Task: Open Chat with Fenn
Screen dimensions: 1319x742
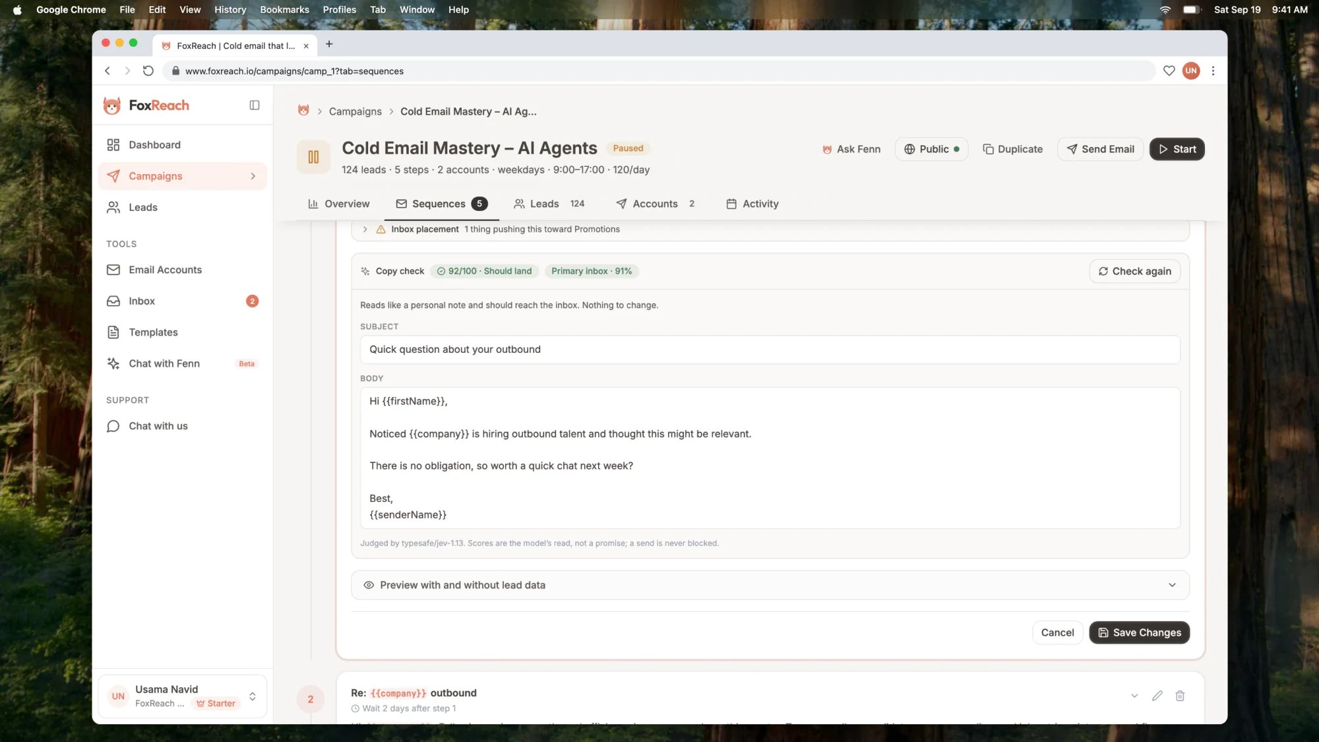Action: [x=183, y=363]
